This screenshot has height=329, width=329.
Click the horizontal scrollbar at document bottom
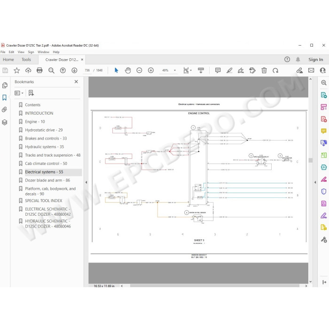tap(214, 286)
